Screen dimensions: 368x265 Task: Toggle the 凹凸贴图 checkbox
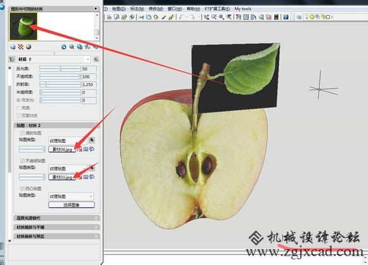click(23, 188)
